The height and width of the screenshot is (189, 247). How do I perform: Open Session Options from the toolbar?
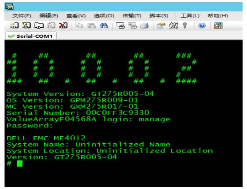[161, 25]
